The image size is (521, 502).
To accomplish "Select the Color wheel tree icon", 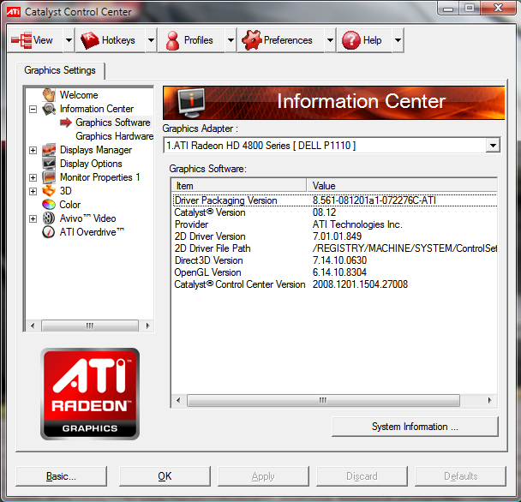I will [x=49, y=205].
